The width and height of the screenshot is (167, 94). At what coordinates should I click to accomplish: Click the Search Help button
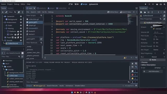(125, 12)
